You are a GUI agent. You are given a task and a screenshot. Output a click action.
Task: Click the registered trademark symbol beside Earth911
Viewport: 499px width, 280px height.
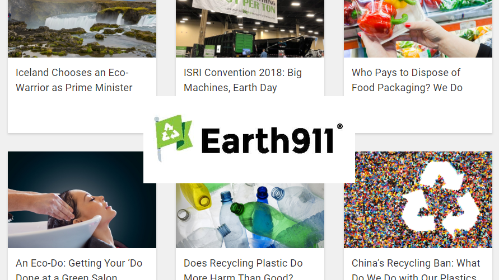[x=340, y=126]
